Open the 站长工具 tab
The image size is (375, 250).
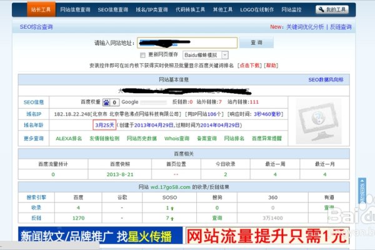(x=41, y=9)
